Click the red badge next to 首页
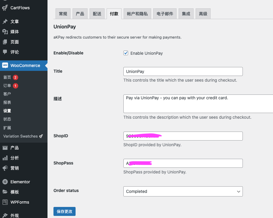 [x=15, y=77]
